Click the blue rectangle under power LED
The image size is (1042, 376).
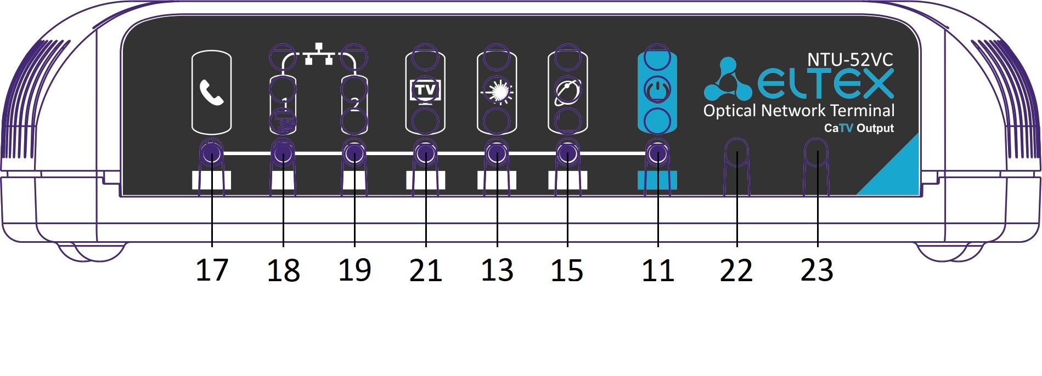click(657, 180)
